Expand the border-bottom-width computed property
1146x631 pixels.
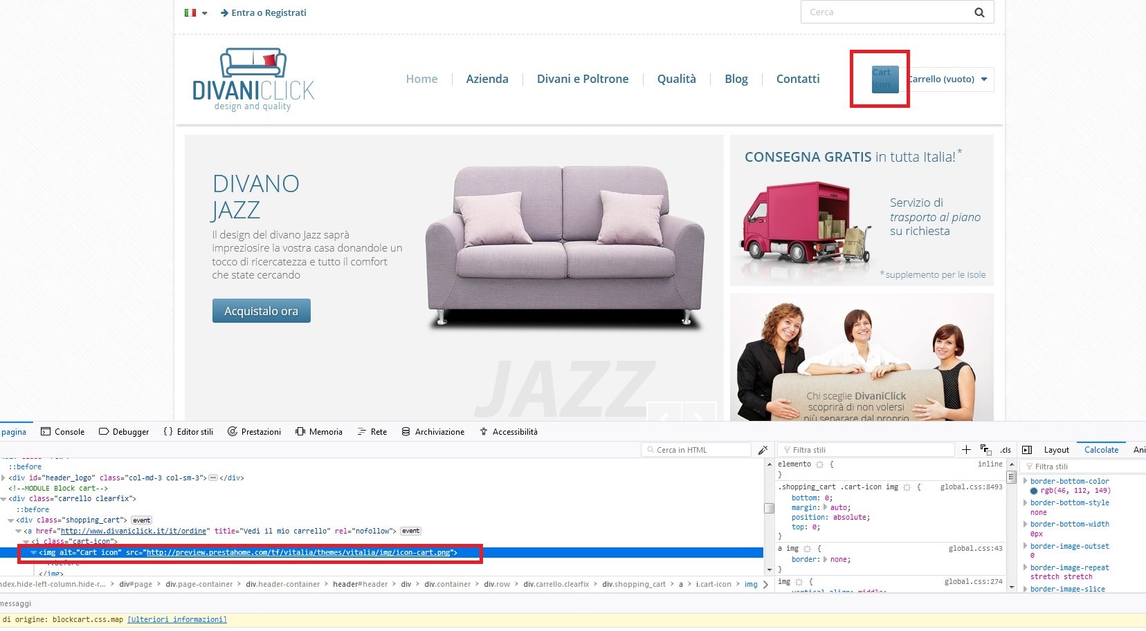click(x=1026, y=524)
